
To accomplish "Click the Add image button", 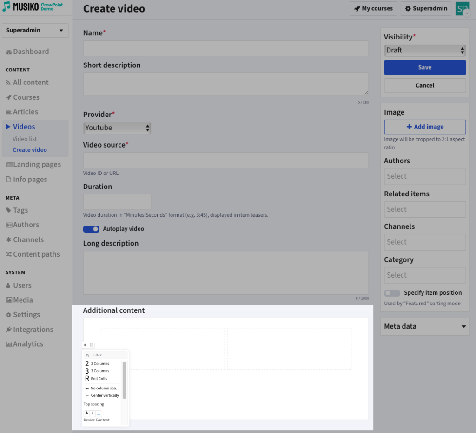I will 424,127.
